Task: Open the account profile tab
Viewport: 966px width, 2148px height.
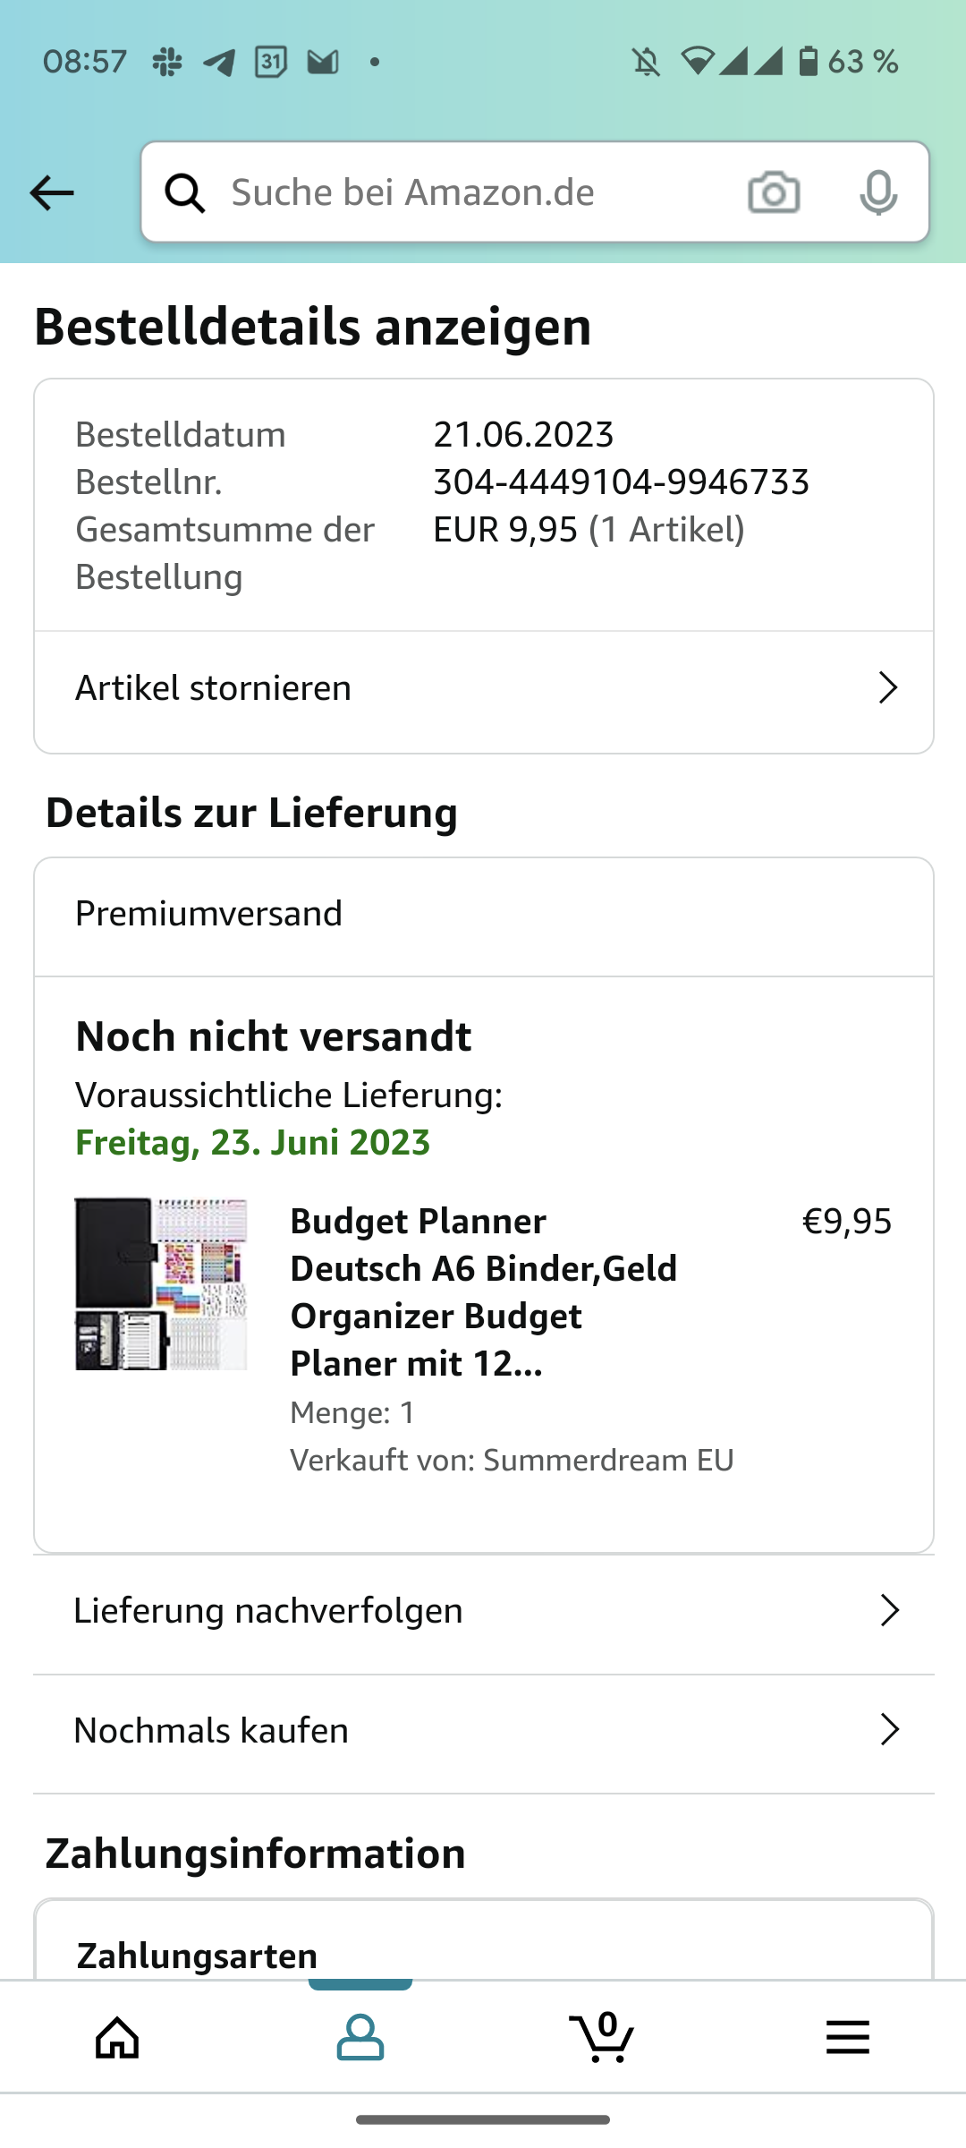Action: coord(360,2038)
